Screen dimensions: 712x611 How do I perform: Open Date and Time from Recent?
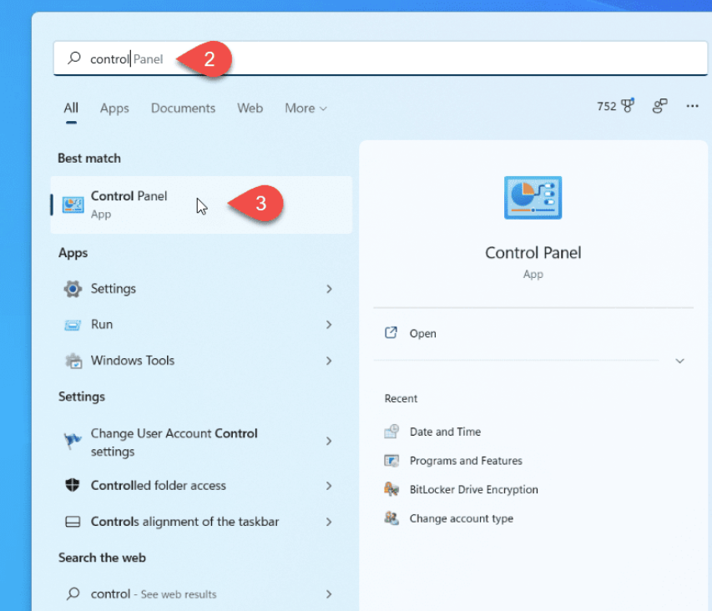[445, 432]
